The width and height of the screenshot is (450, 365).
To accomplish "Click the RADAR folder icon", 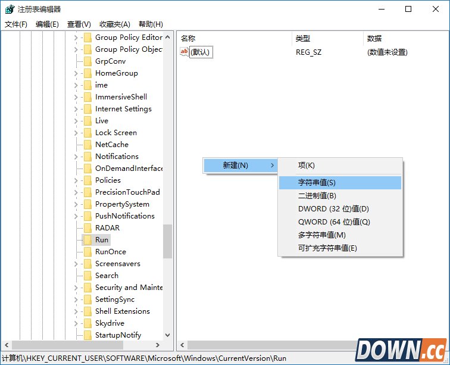I will [87, 228].
